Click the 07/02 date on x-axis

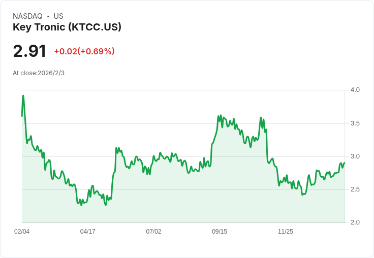(x=153, y=232)
